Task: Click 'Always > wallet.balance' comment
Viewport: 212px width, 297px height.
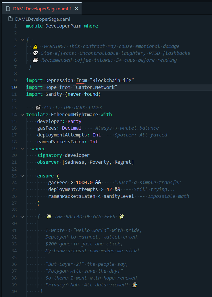Action: [x=127, y=128]
